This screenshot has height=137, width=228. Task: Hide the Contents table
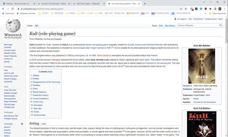[50, 72]
